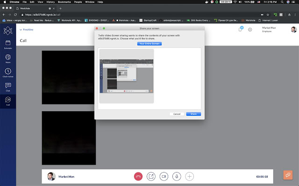Open Clock-in/out in the sidebar

(x=8, y=73)
